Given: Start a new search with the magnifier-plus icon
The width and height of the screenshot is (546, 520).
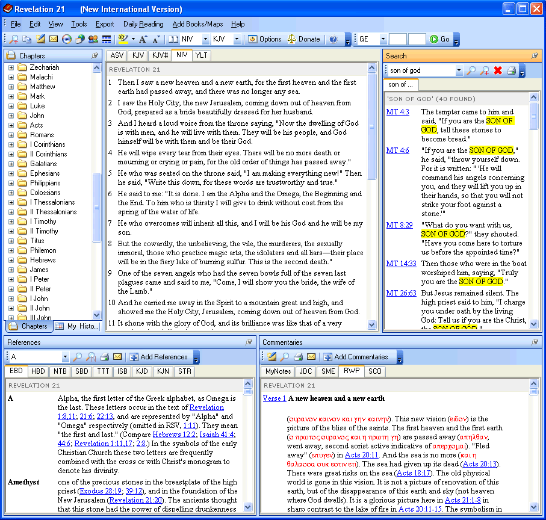Looking at the screenshot, I should [485, 70].
